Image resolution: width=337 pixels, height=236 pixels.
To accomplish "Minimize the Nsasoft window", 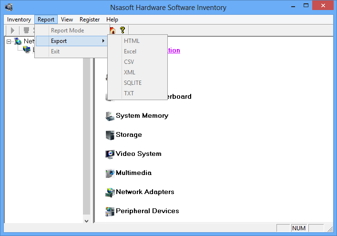I will [x=293, y=6].
